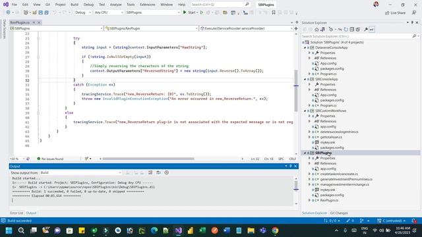Toggle the bookmark icon in toolbar
This screenshot has width=422, height=237.
(274, 13)
